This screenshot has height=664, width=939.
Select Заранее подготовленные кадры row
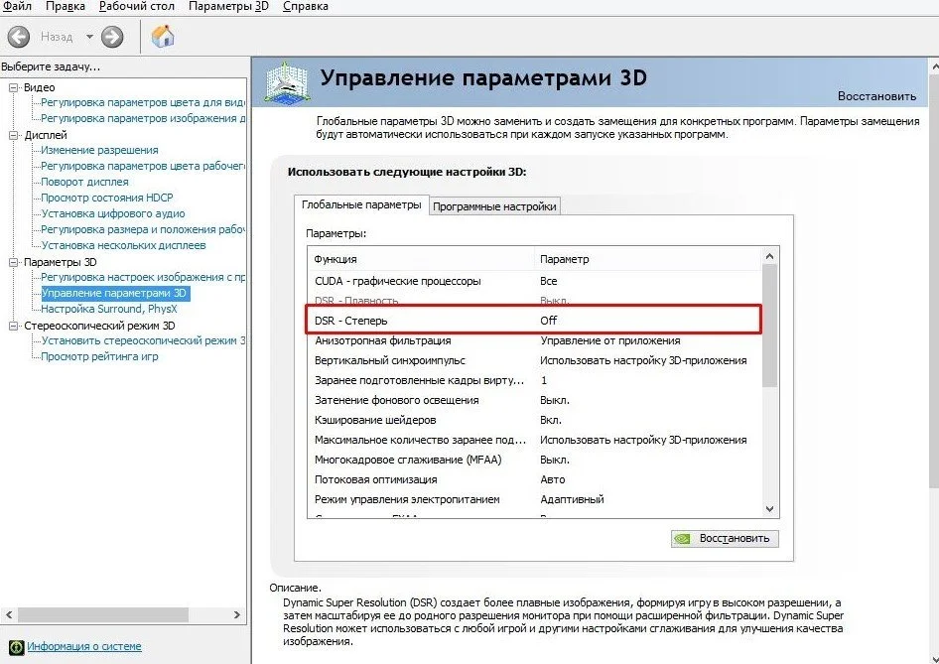(534, 380)
